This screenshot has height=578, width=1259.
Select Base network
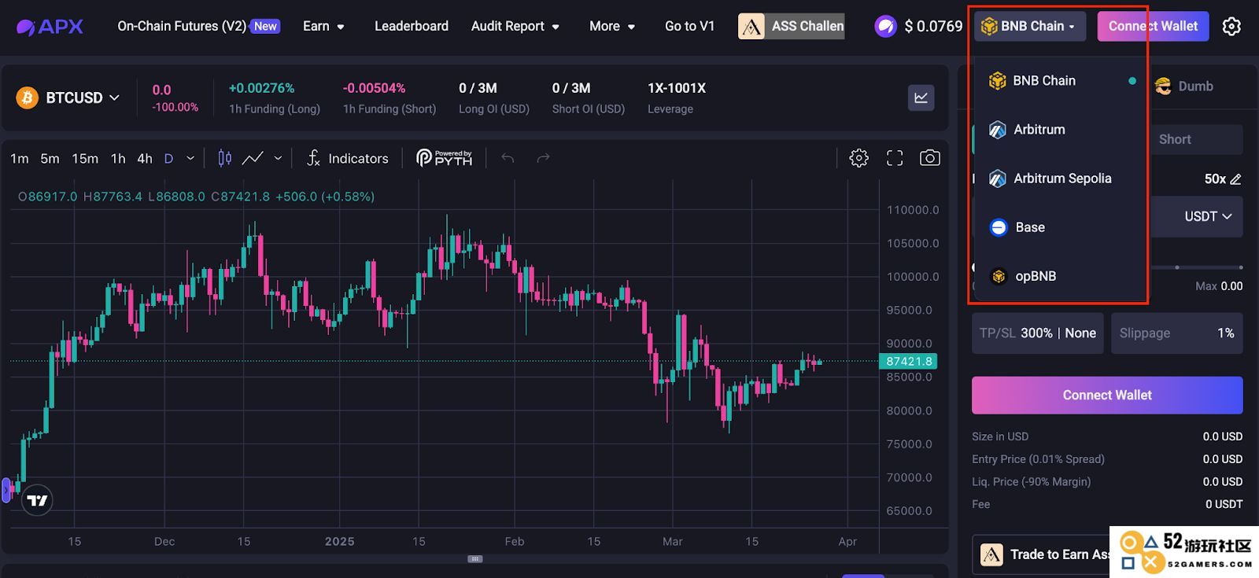click(1060, 227)
